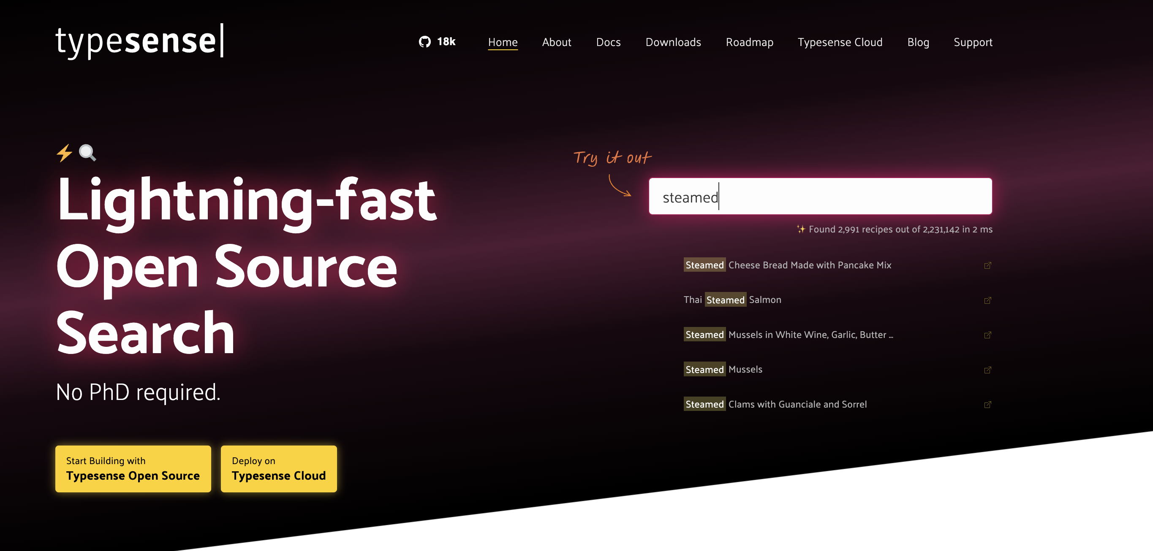Viewport: 1153px width, 551px height.
Task: Open the Roadmap page
Action: pyautogui.click(x=749, y=42)
